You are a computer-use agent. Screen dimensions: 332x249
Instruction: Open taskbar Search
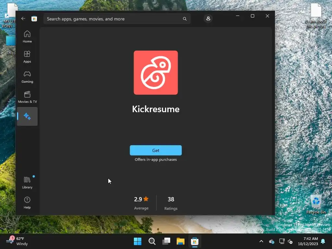pos(152,241)
